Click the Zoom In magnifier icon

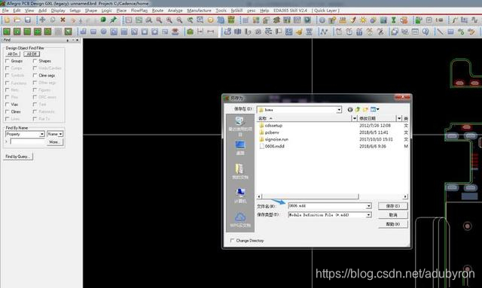coord(169,20)
